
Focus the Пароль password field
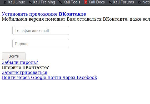(x=41, y=44)
